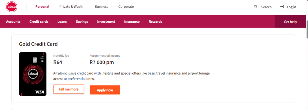308x110 pixels.
Task: Click the Absa logo icon
Action: (x=12, y=7)
